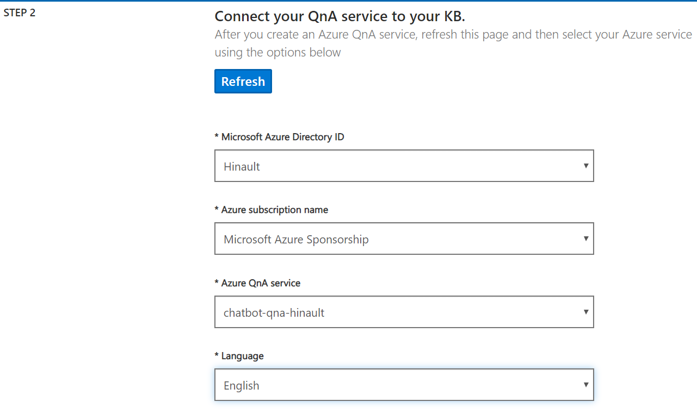Click the '* Microsoft Azure Directory ID' label
This screenshot has width=697, height=414.
[280, 137]
